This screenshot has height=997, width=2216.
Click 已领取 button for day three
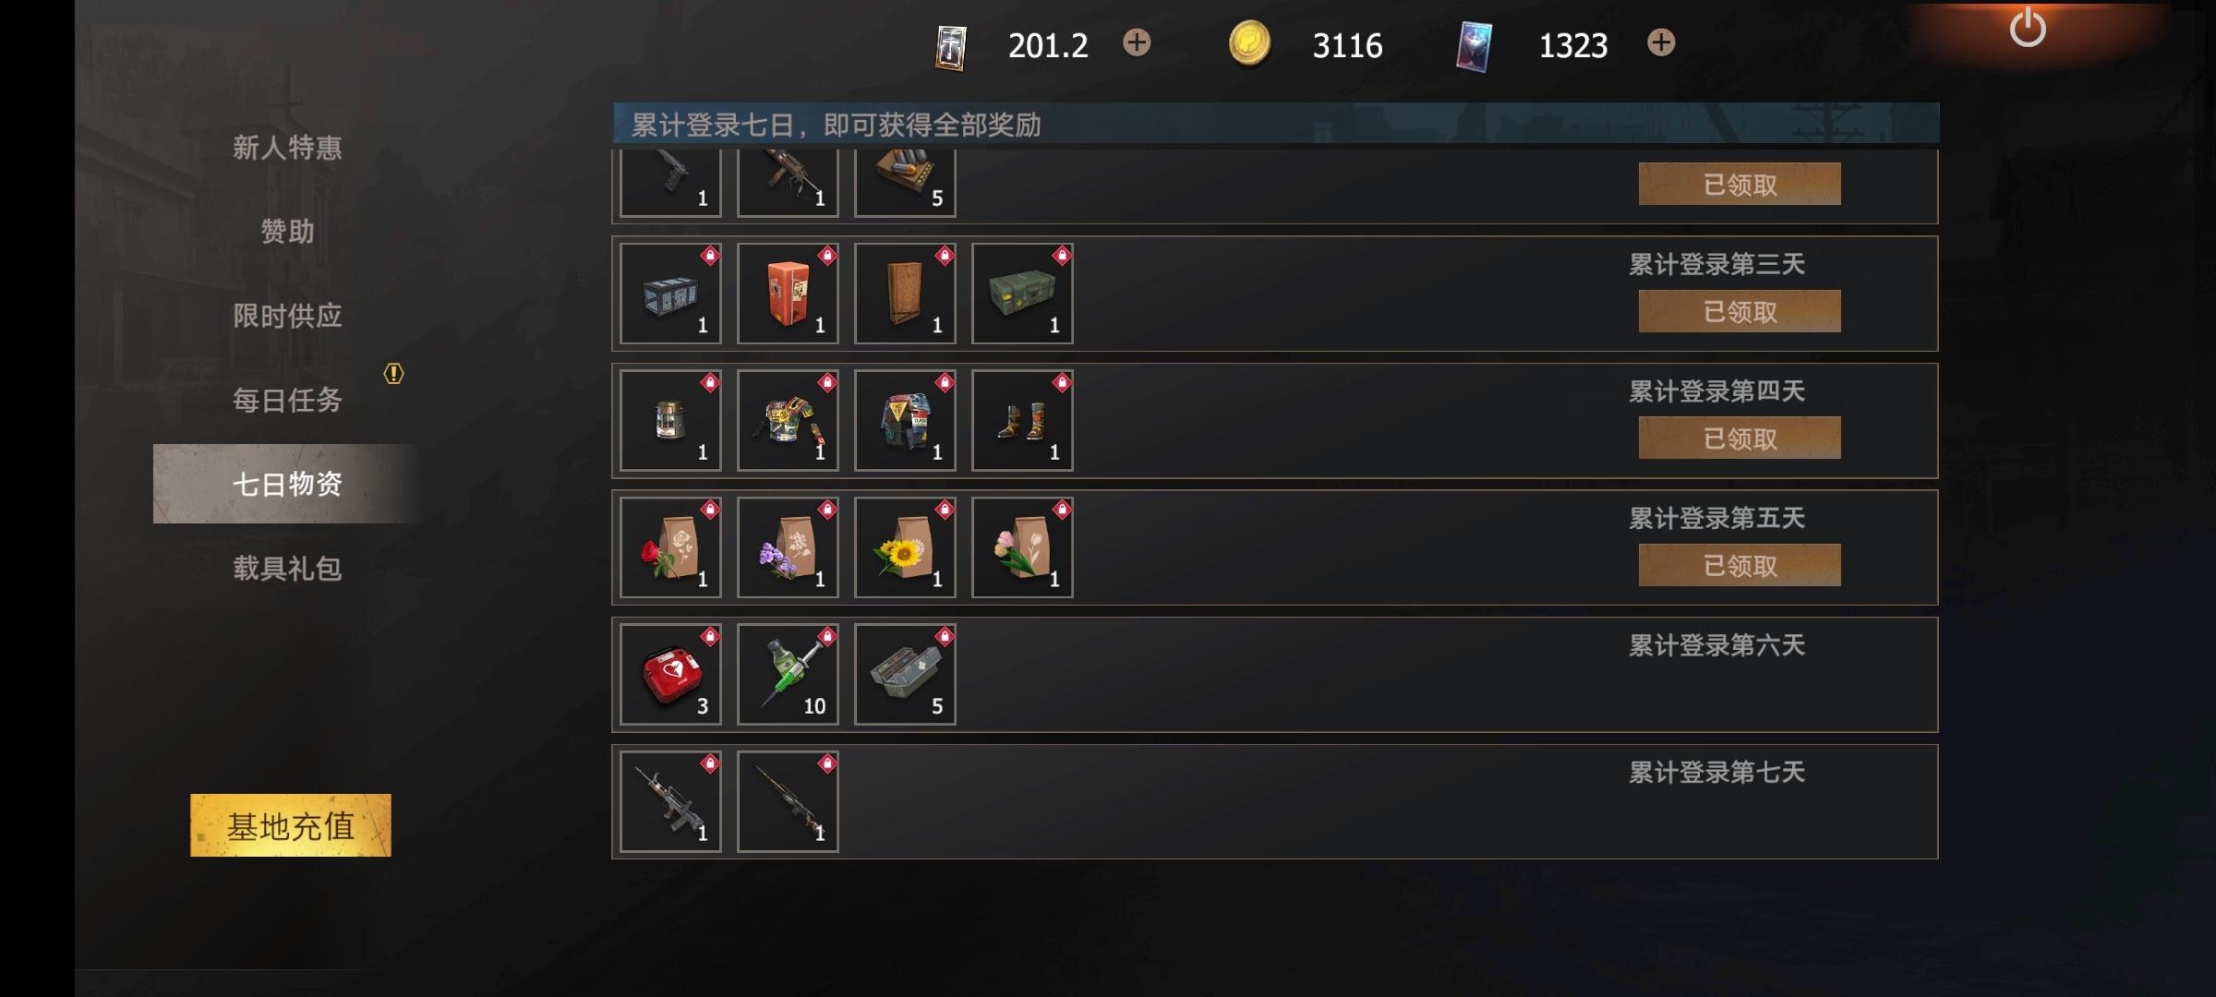1740,312
